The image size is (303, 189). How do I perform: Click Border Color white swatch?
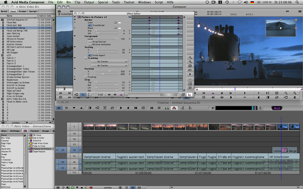pos(119,23)
